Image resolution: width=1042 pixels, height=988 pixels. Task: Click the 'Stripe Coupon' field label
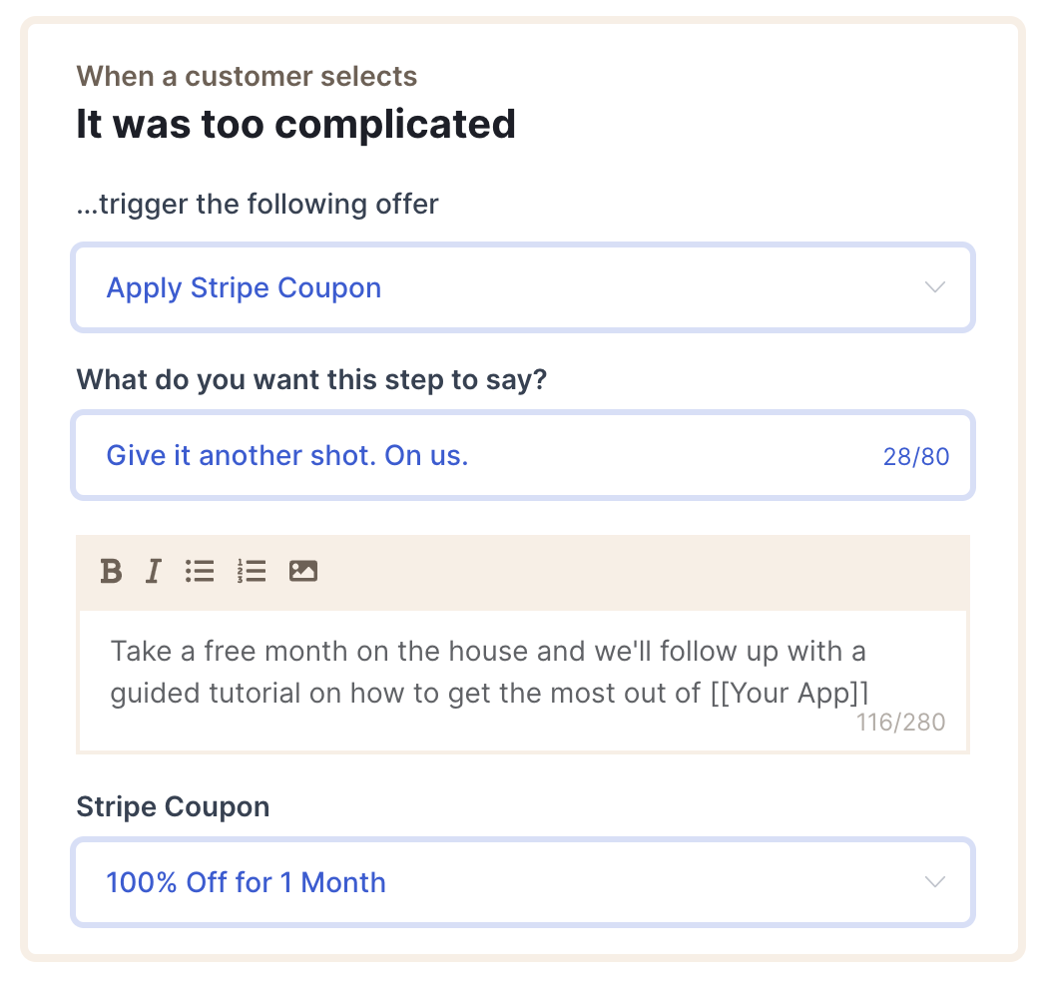click(x=173, y=806)
